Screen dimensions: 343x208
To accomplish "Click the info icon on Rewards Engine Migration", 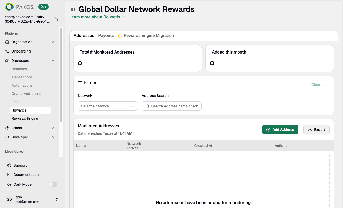I will pyautogui.click(x=120, y=36).
